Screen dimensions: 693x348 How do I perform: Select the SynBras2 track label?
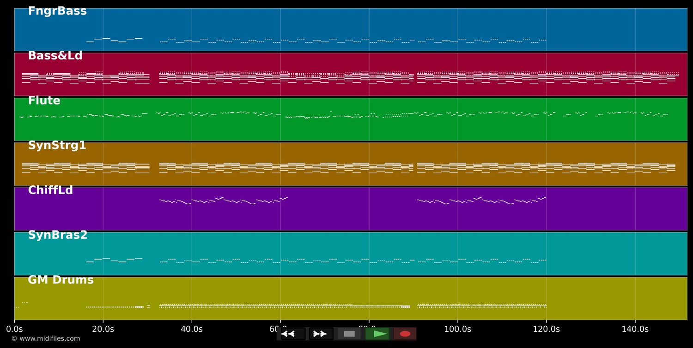point(58,235)
